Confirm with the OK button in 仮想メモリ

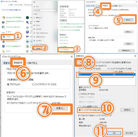pyautogui.click(x=114, y=133)
